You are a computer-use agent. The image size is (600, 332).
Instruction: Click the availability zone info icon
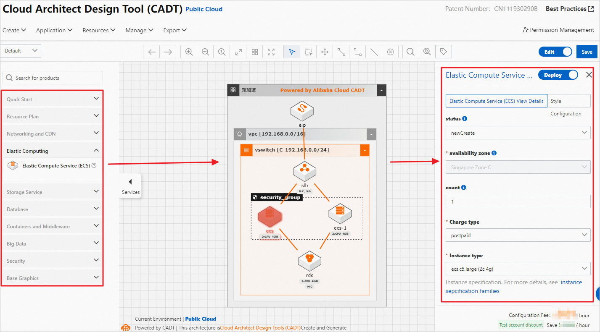(x=494, y=153)
